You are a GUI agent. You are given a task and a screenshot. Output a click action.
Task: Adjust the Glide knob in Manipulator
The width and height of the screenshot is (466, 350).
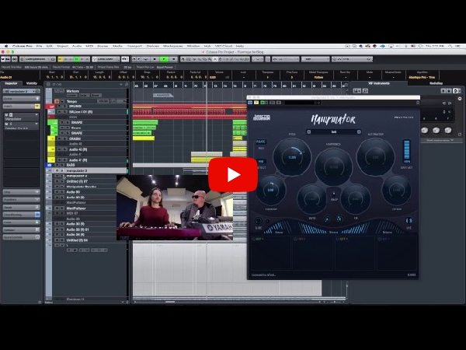(259, 221)
